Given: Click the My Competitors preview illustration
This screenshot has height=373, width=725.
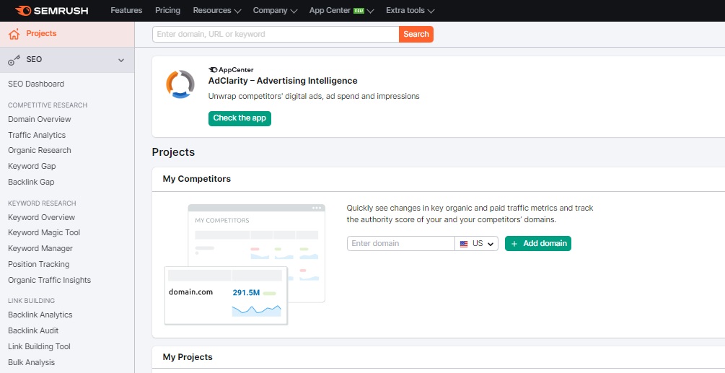Looking at the screenshot, I should [x=245, y=264].
